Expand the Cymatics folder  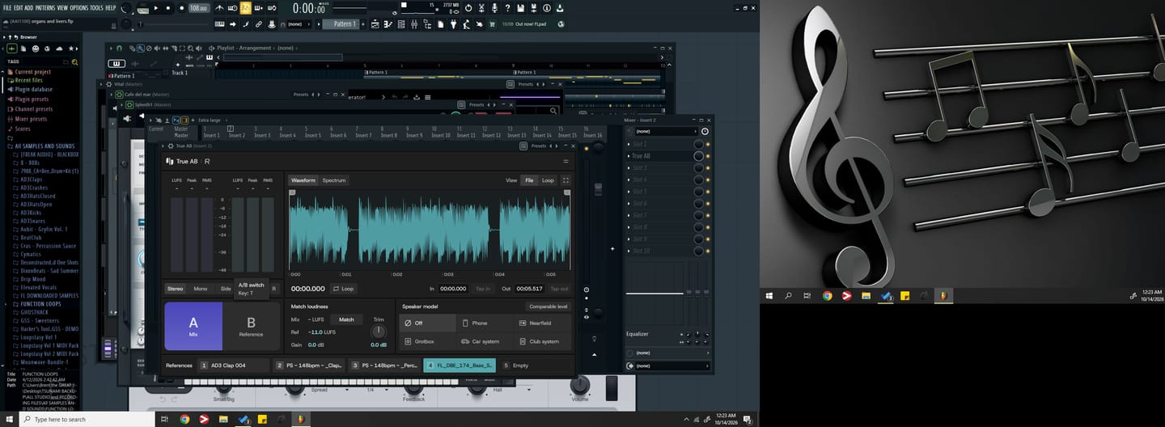(x=29, y=254)
